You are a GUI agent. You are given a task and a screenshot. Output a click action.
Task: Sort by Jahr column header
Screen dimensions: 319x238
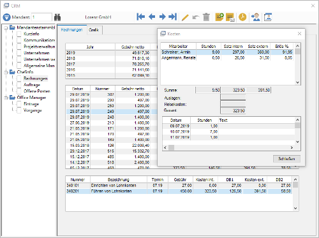coord(90,47)
